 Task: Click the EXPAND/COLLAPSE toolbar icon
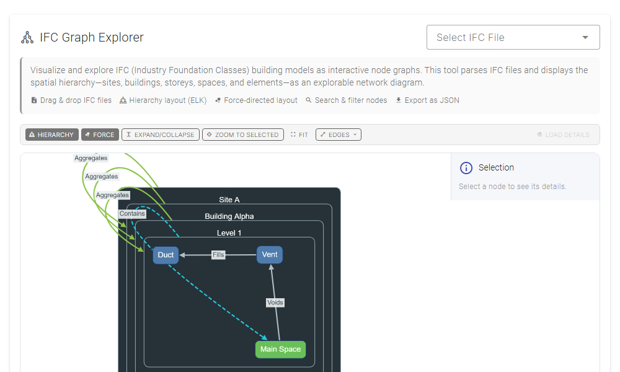coord(130,134)
